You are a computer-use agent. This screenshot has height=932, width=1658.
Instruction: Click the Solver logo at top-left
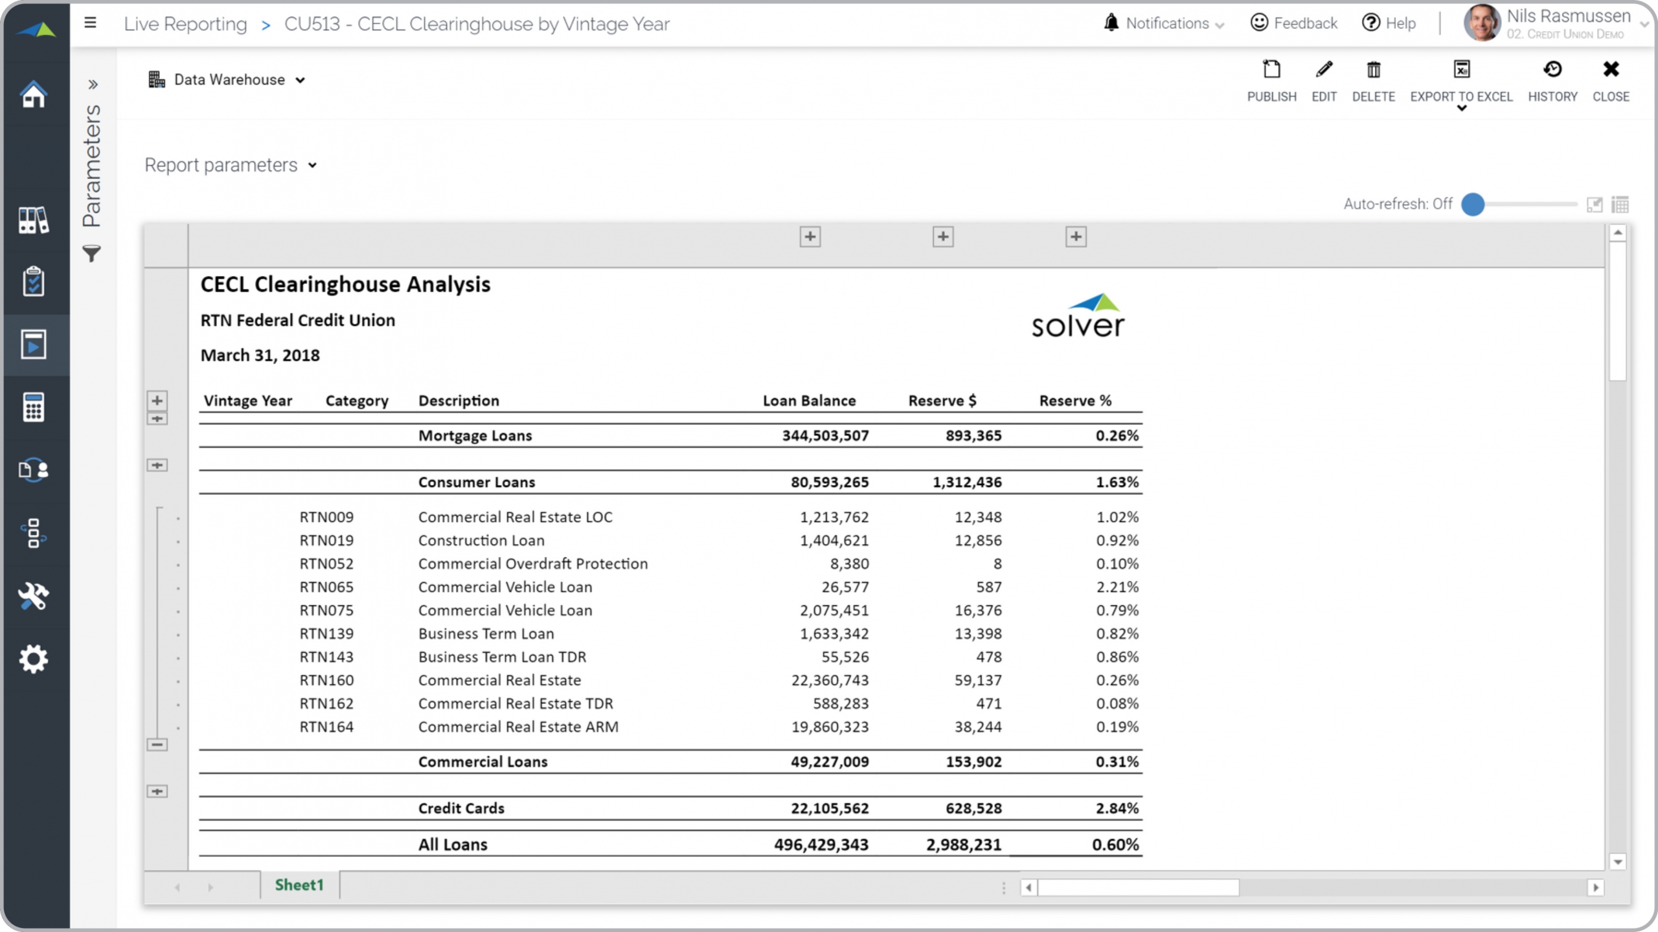point(36,30)
